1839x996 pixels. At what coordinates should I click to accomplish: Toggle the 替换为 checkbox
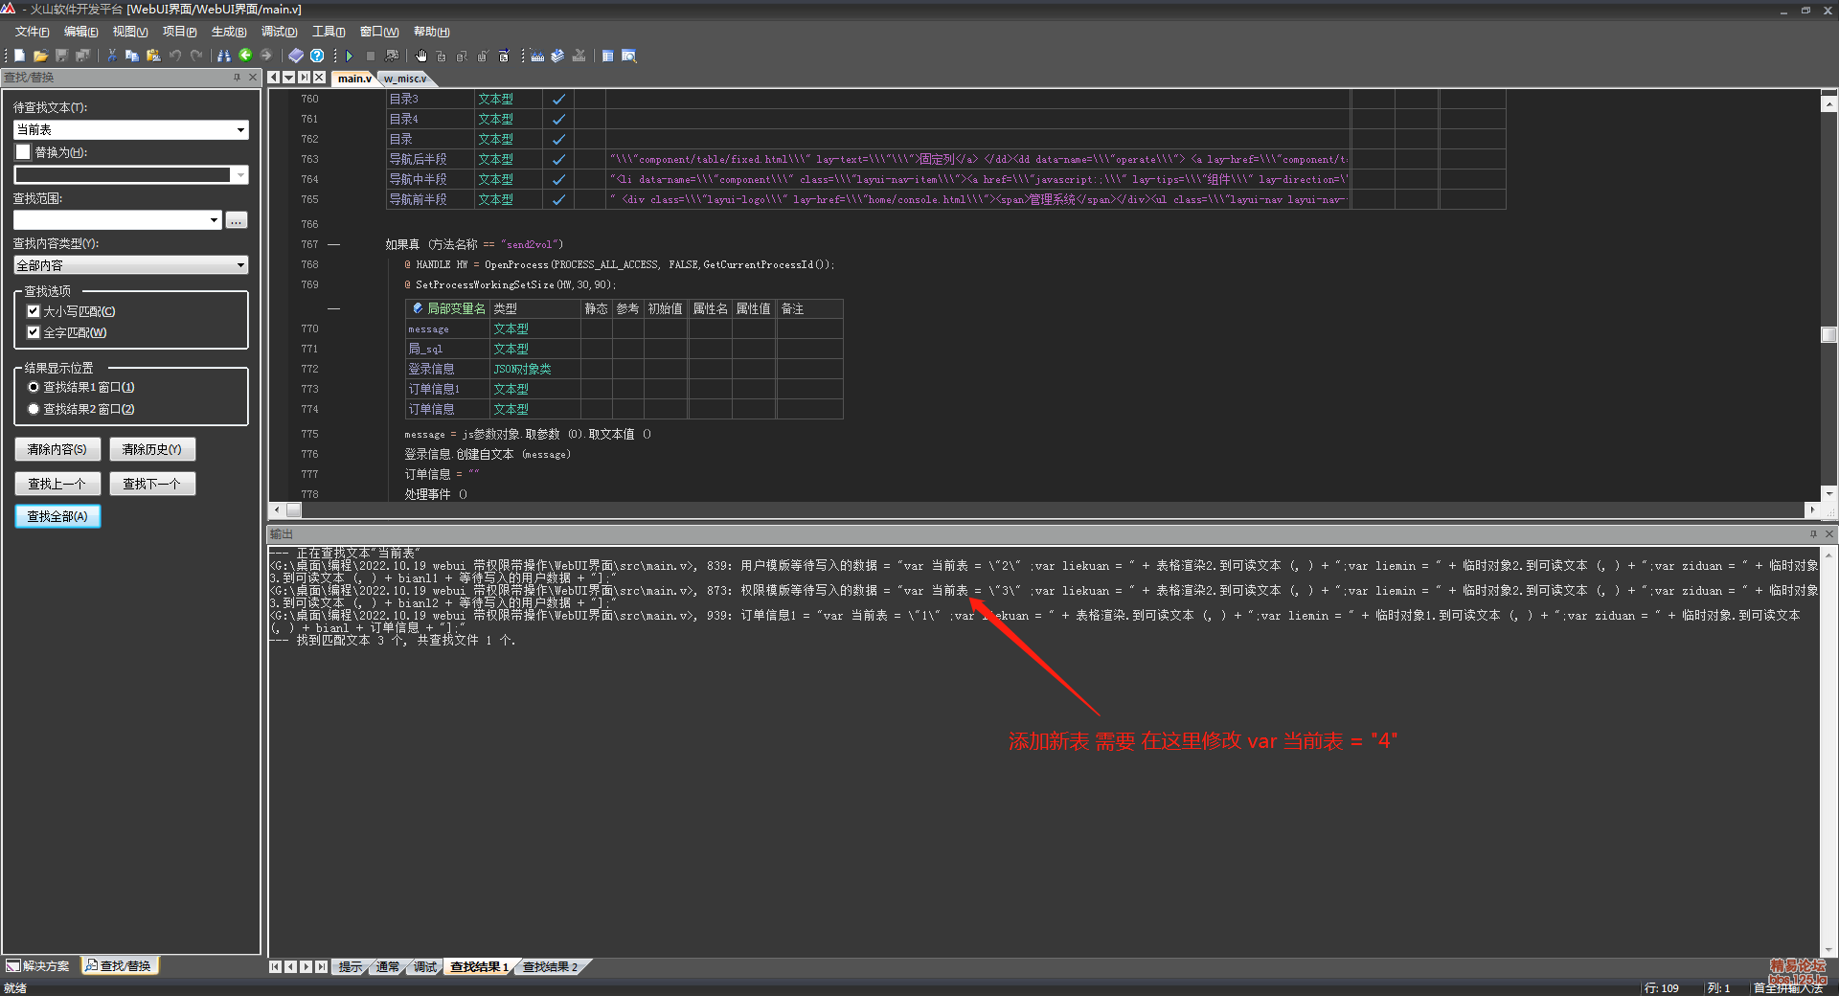coord(23,151)
